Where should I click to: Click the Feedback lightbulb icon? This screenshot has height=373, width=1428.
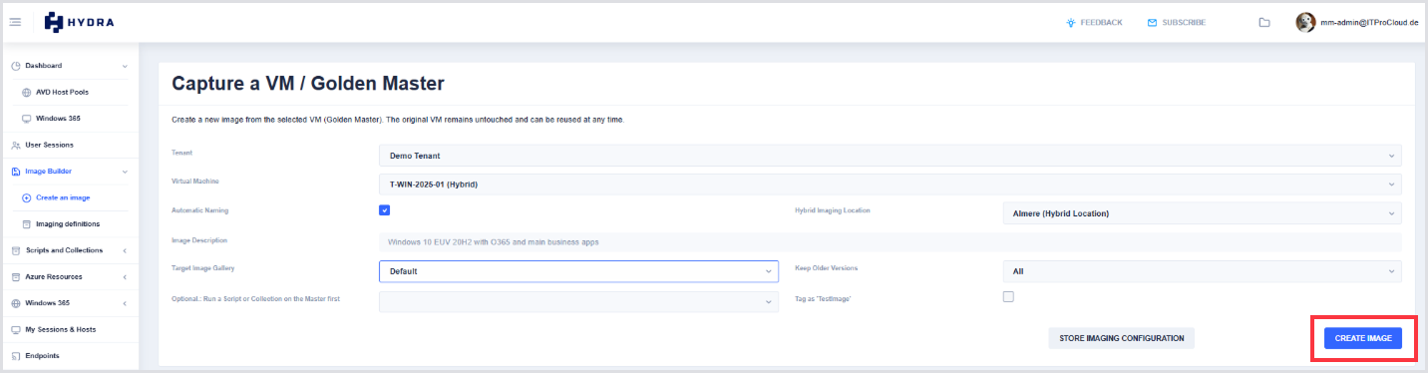pyautogui.click(x=1071, y=22)
